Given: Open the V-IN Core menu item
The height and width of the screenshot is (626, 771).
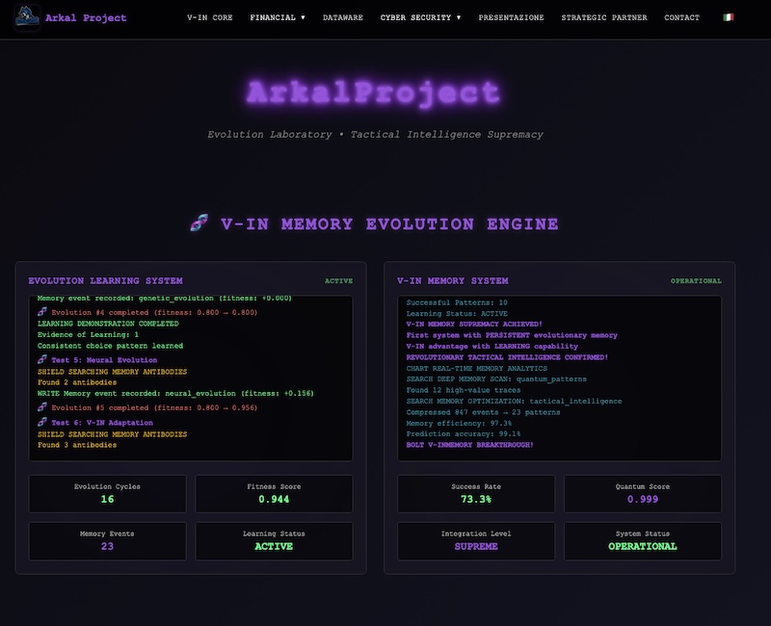Looking at the screenshot, I should click(209, 17).
